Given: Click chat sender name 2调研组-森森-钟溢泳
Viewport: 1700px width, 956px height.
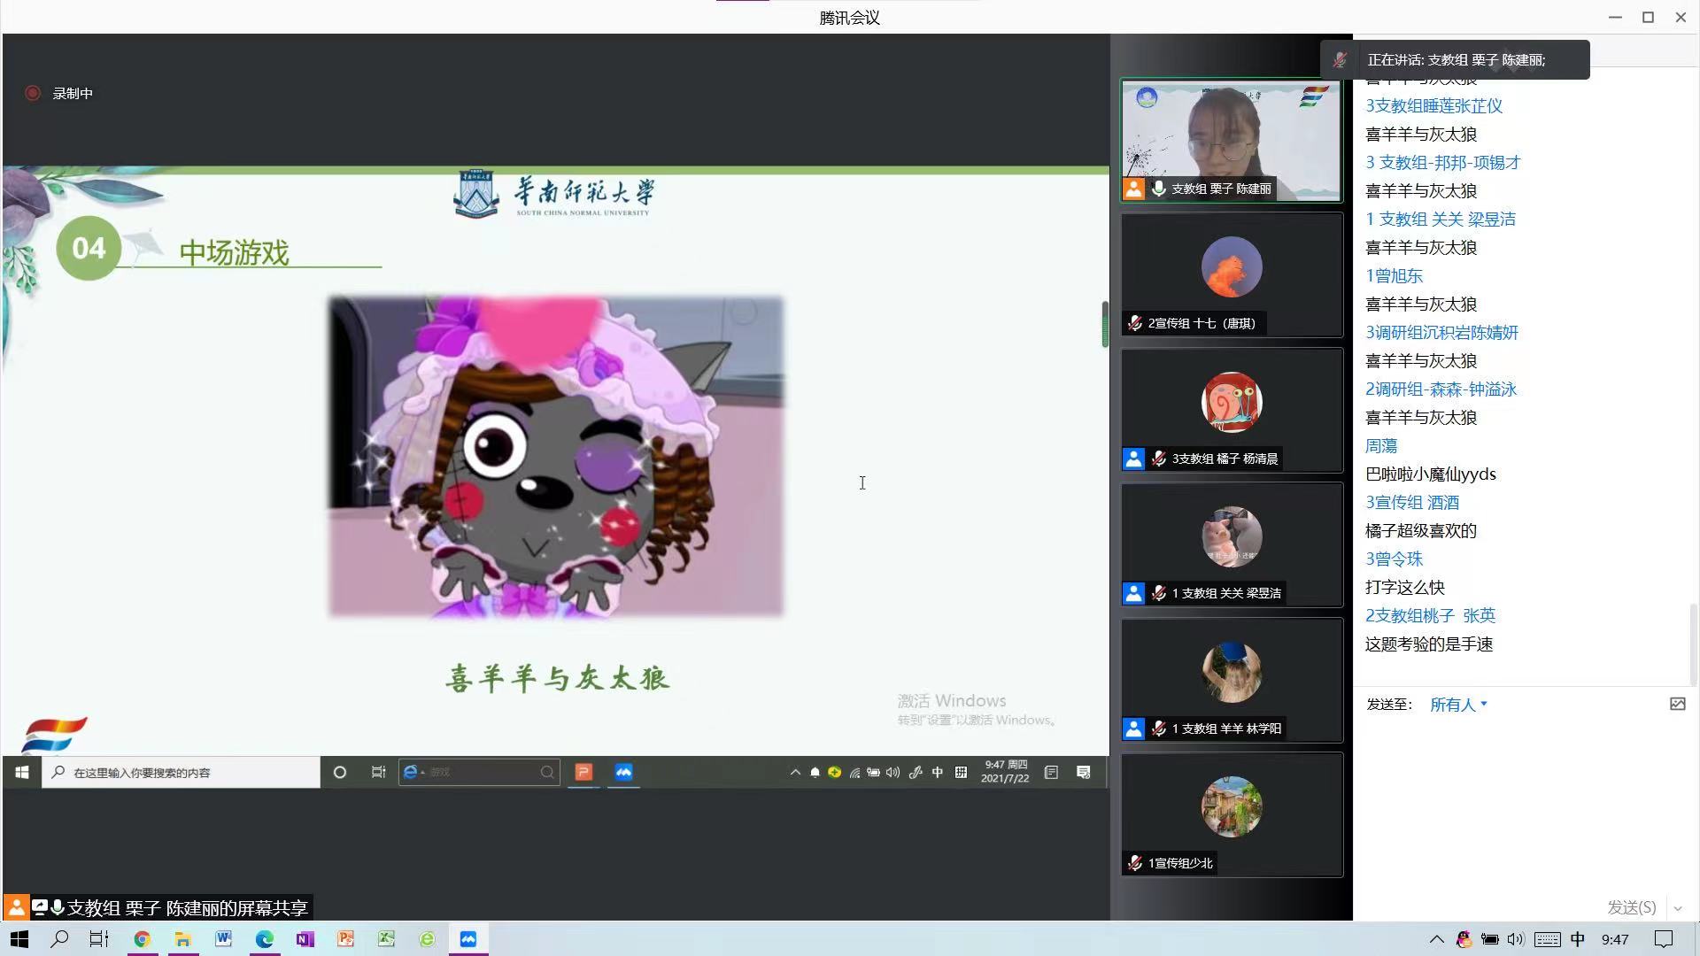Looking at the screenshot, I should coord(1441,389).
